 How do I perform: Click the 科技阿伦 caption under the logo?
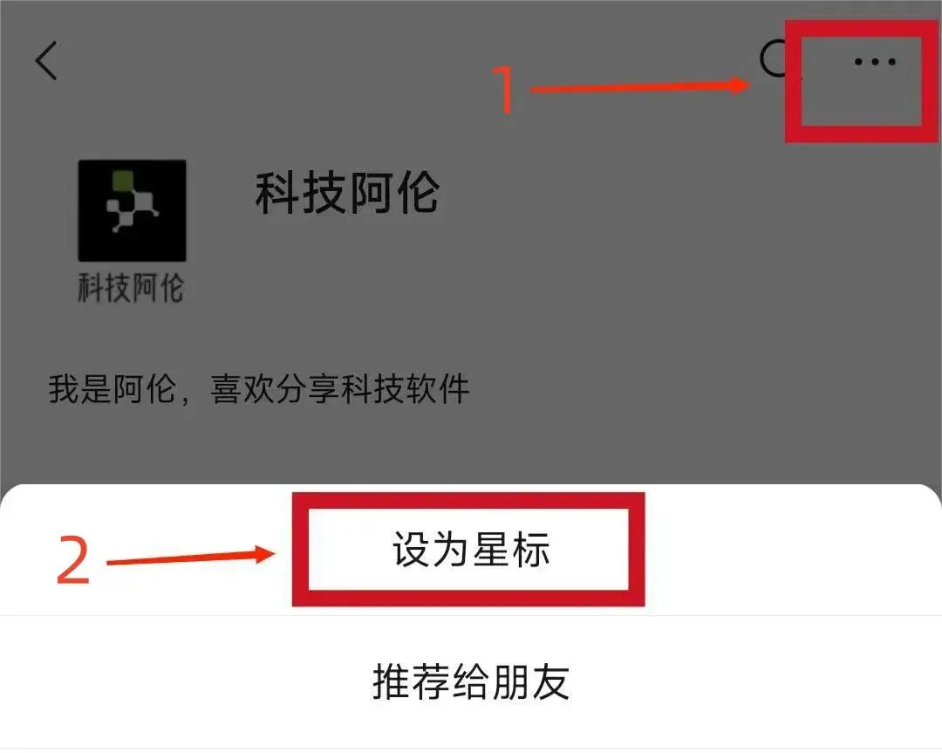pos(131,287)
